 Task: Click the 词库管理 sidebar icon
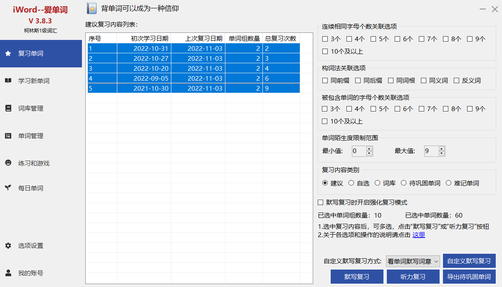[8, 108]
